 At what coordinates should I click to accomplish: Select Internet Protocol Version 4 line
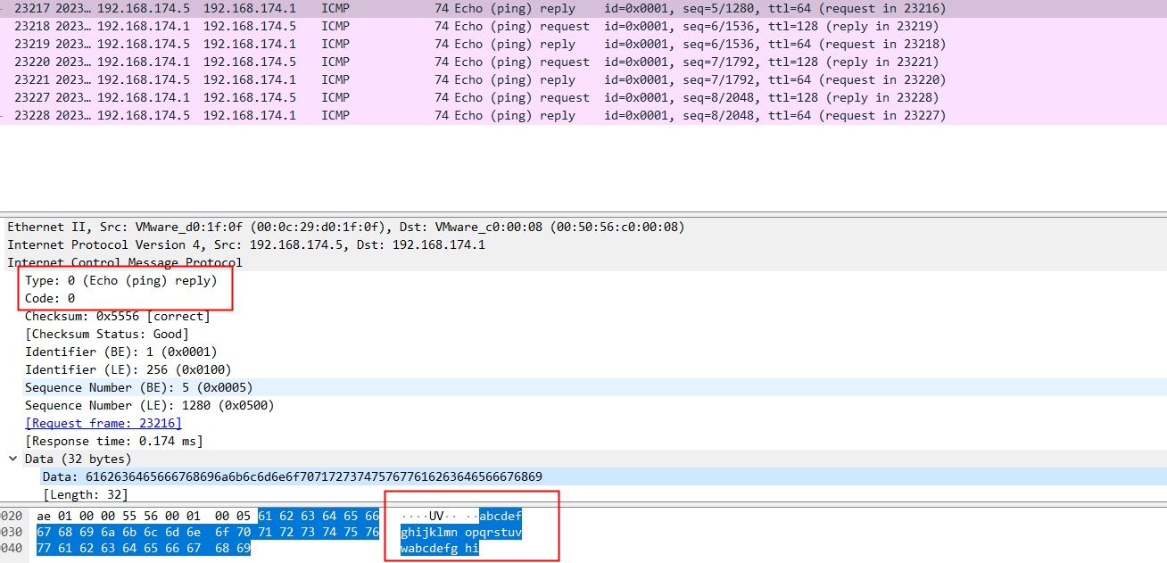(x=246, y=244)
